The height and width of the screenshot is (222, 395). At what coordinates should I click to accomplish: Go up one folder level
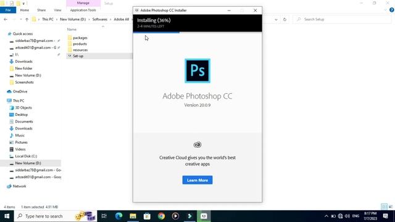(27, 19)
